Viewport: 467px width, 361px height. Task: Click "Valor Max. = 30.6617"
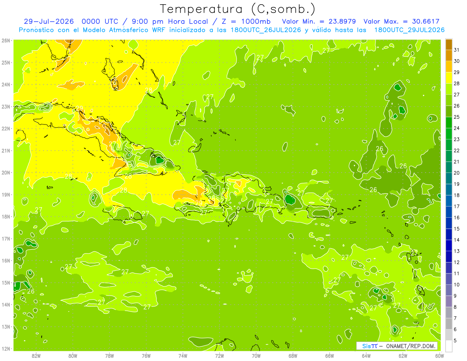(402, 21)
